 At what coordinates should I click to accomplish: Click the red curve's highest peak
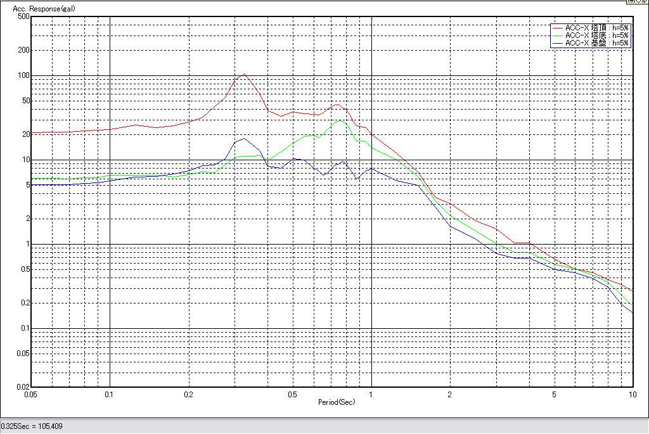pos(244,74)
